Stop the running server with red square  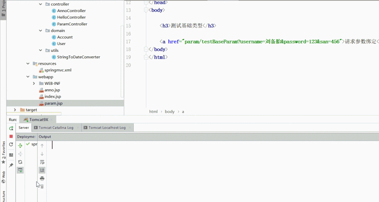11,136
